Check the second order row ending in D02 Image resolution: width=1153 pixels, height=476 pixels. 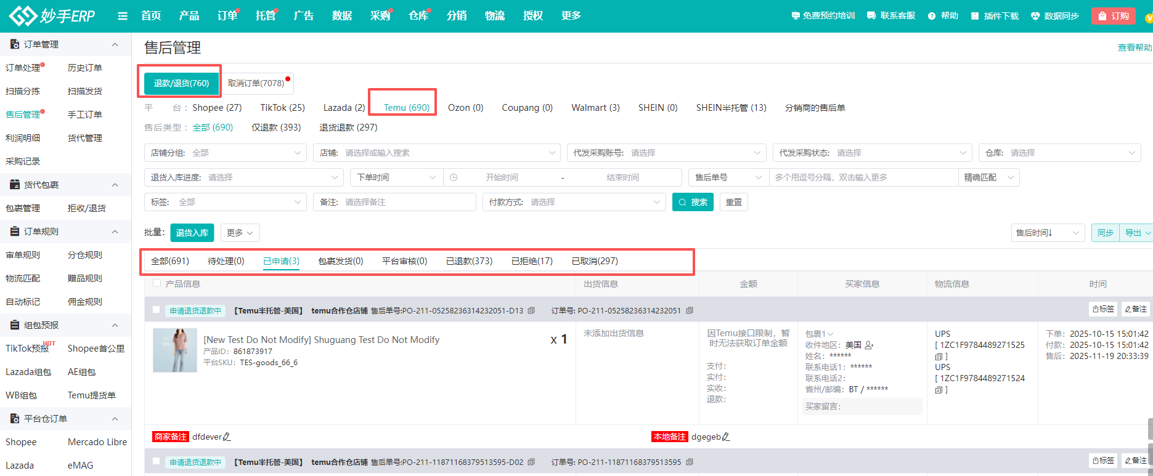point(156,461)
